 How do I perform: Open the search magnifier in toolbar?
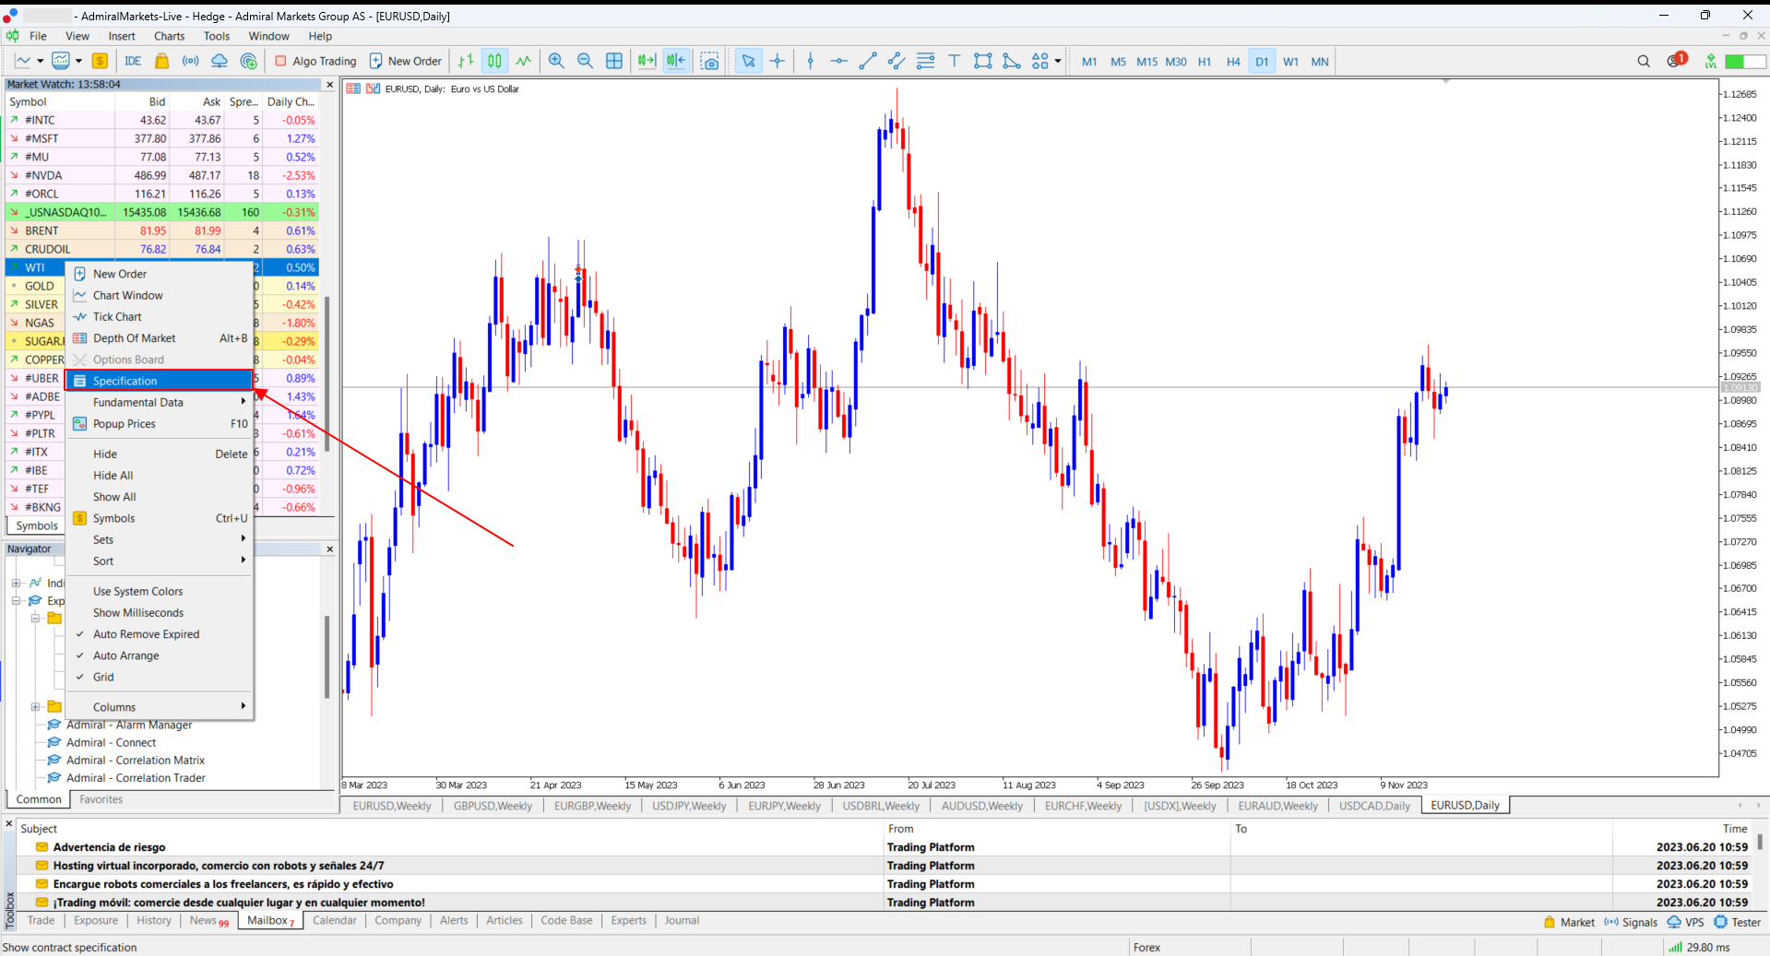1644,61
